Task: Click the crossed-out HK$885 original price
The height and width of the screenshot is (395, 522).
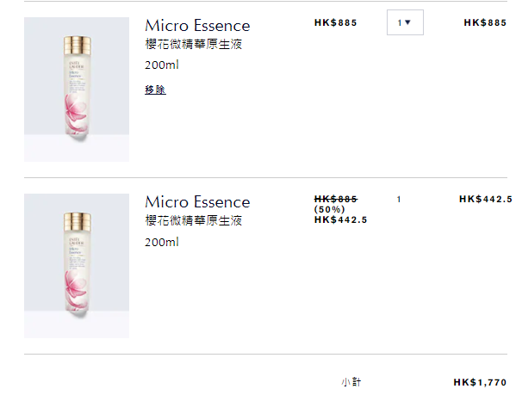Action: point(335,199)
